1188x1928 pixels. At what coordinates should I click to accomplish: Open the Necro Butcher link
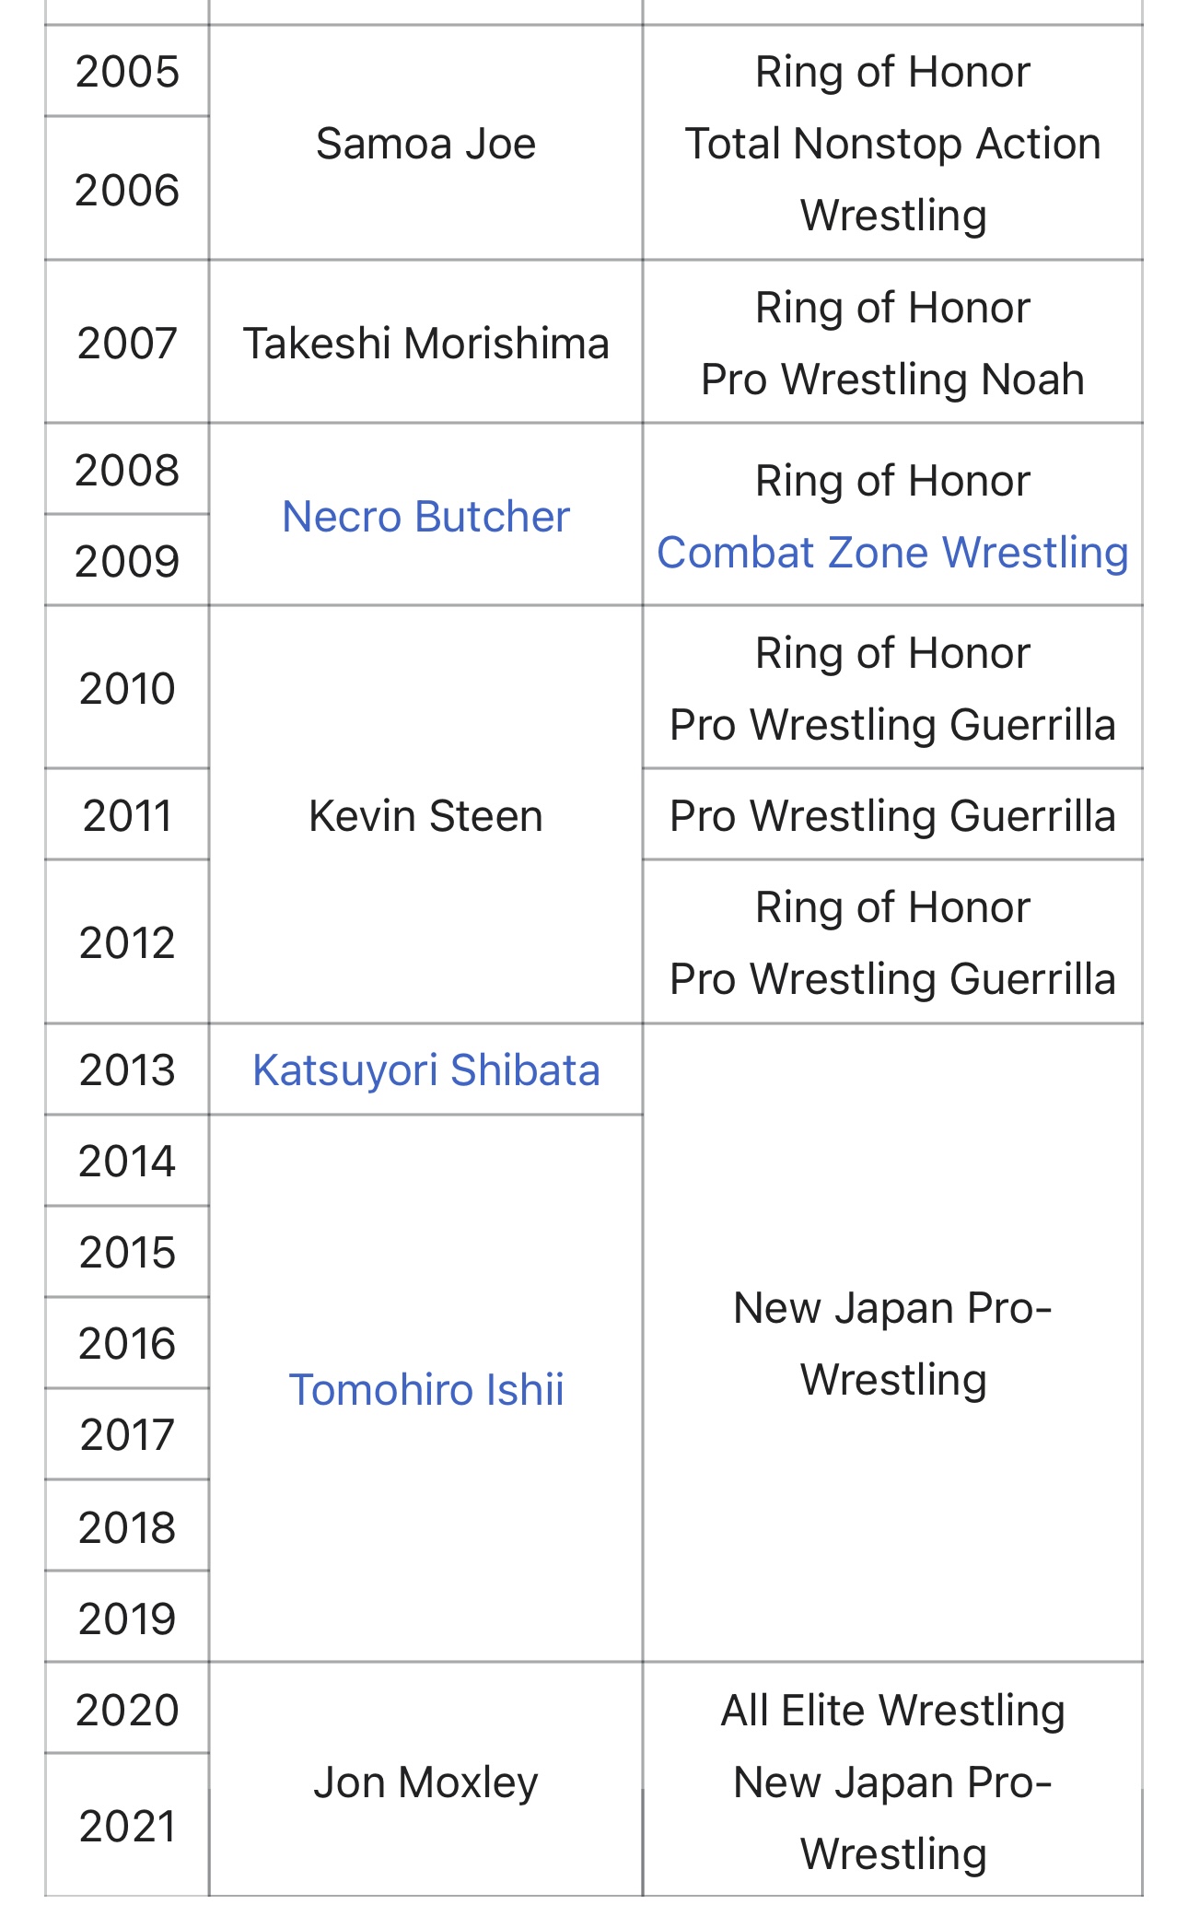tap(425, 516)
